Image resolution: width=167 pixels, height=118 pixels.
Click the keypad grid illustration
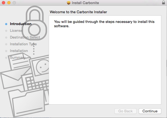click(x=36, y=83)
